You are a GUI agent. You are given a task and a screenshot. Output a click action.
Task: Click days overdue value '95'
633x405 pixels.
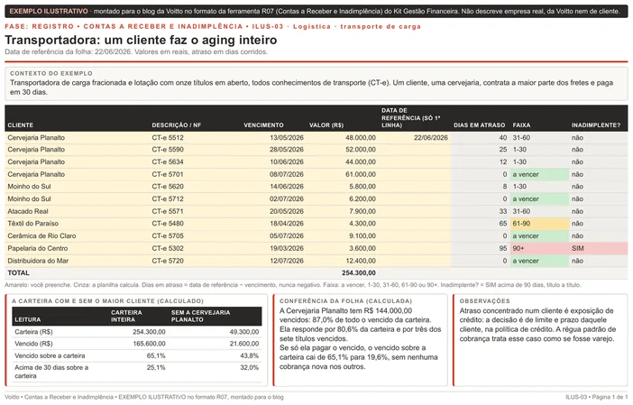tap(502, 248)
